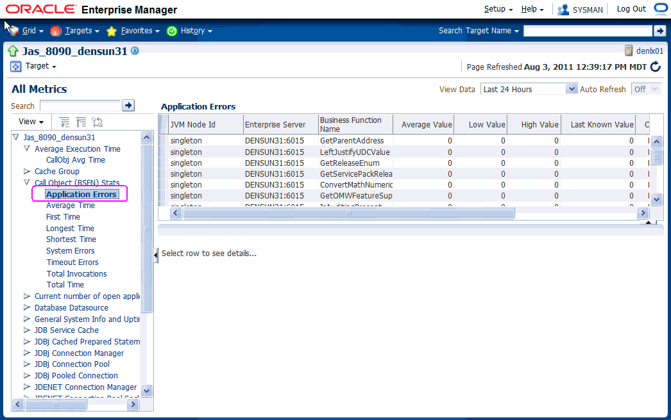Viewport: 671px width, 420px height.
Task: Click the green up-status arrow icon
Action: (13, 51)
